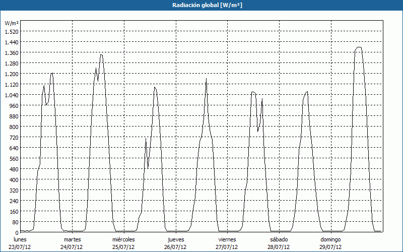403x252 pixels.
Task: Click the date label 23/07/12
Action: point(20,247)
